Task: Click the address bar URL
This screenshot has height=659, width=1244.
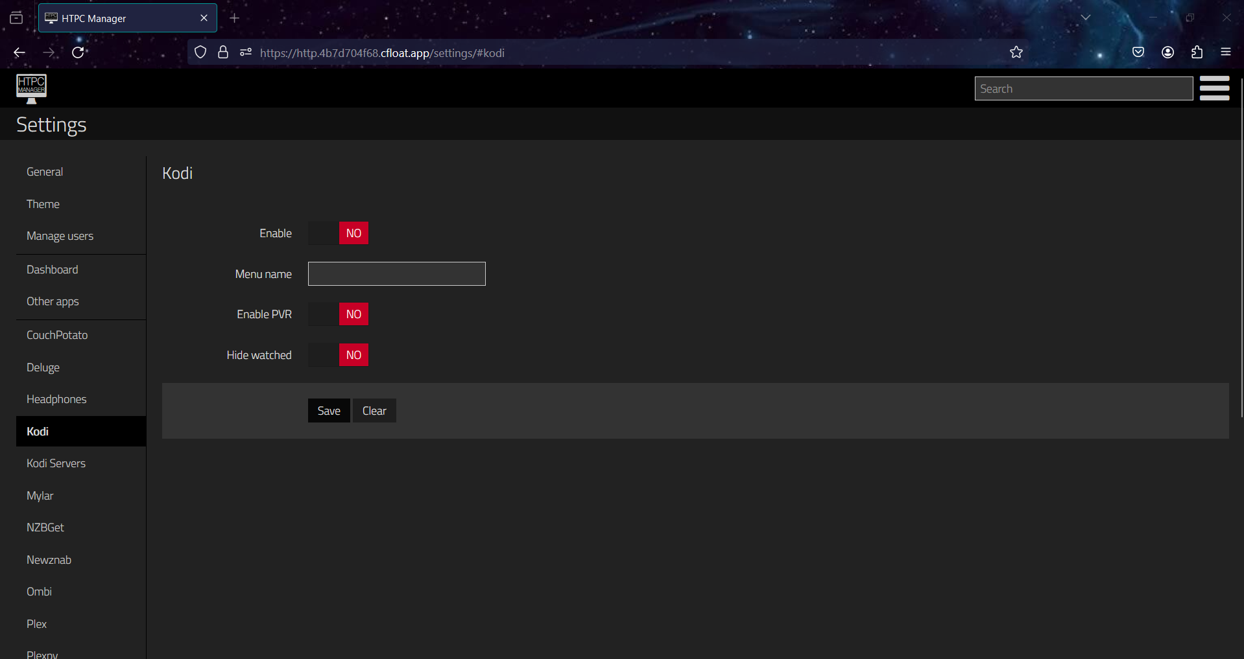Action: pos(382,53)
